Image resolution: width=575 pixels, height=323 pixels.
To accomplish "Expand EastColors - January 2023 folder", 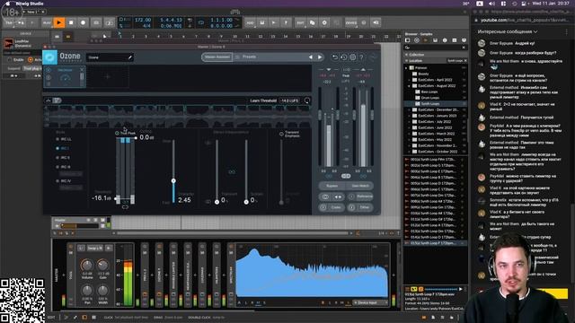I will pyautogui.click(x=410, y=116).
